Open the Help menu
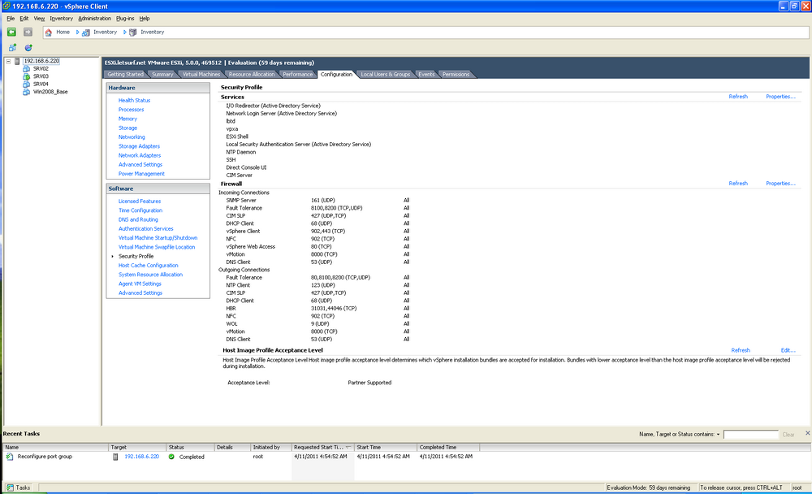The image size is (812, 494). click(144, 19)
